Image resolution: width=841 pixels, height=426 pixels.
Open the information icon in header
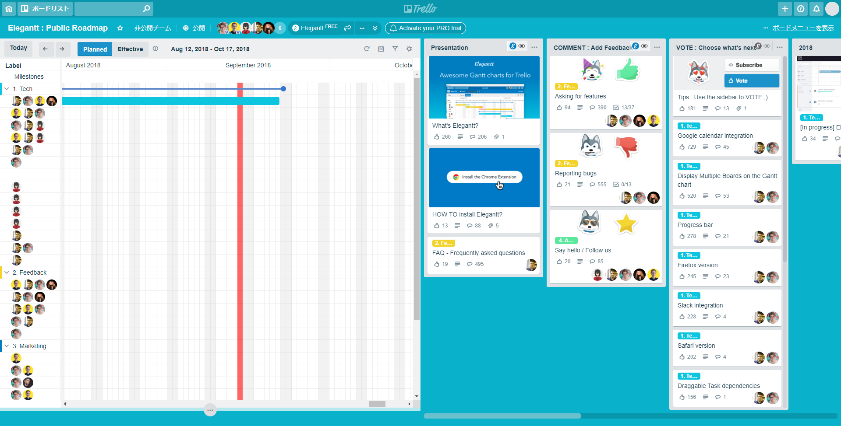(x=801, y=9)
